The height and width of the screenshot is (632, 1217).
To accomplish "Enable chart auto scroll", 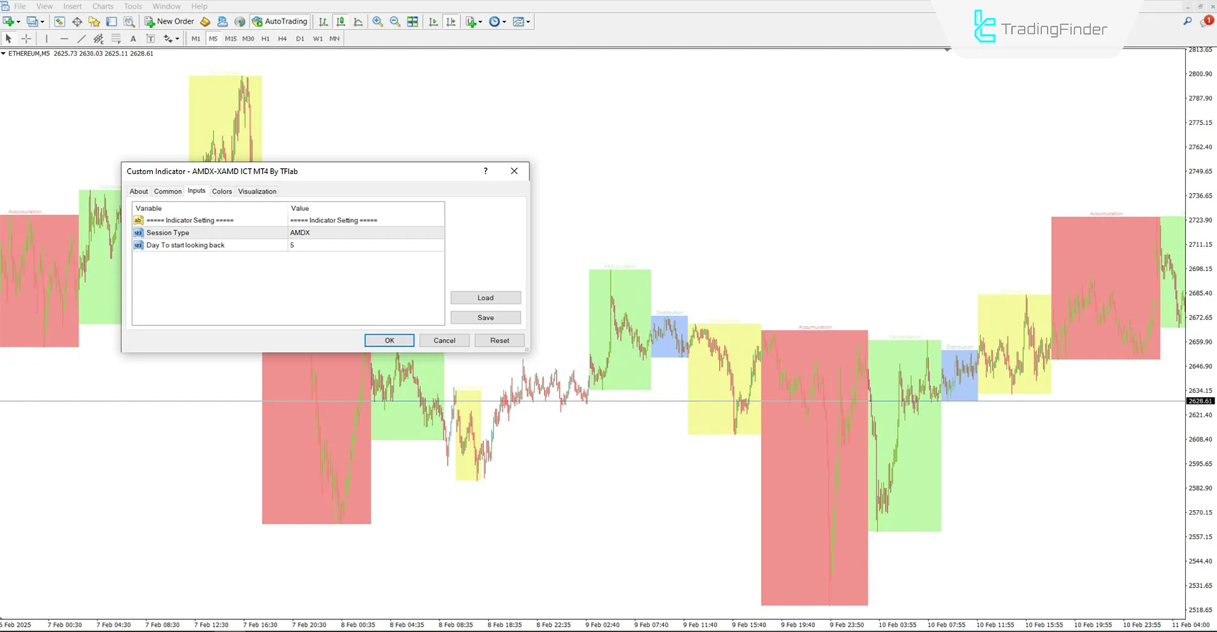I will click(x=433, y=21).
